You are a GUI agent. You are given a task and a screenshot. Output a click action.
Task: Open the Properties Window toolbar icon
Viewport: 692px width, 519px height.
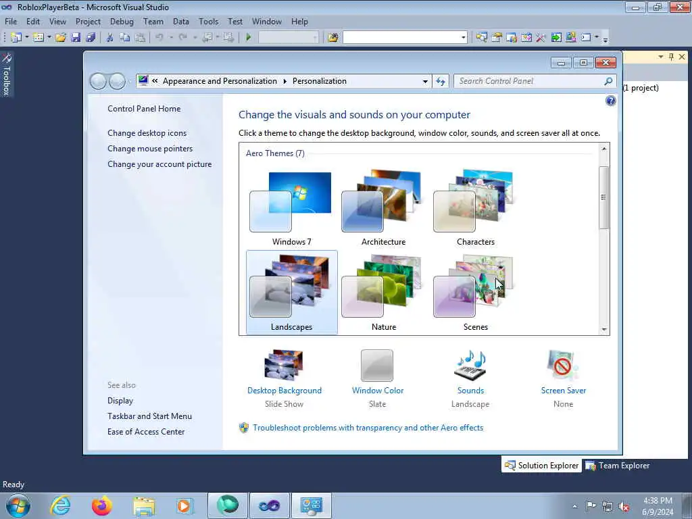(x=497, y=38)
